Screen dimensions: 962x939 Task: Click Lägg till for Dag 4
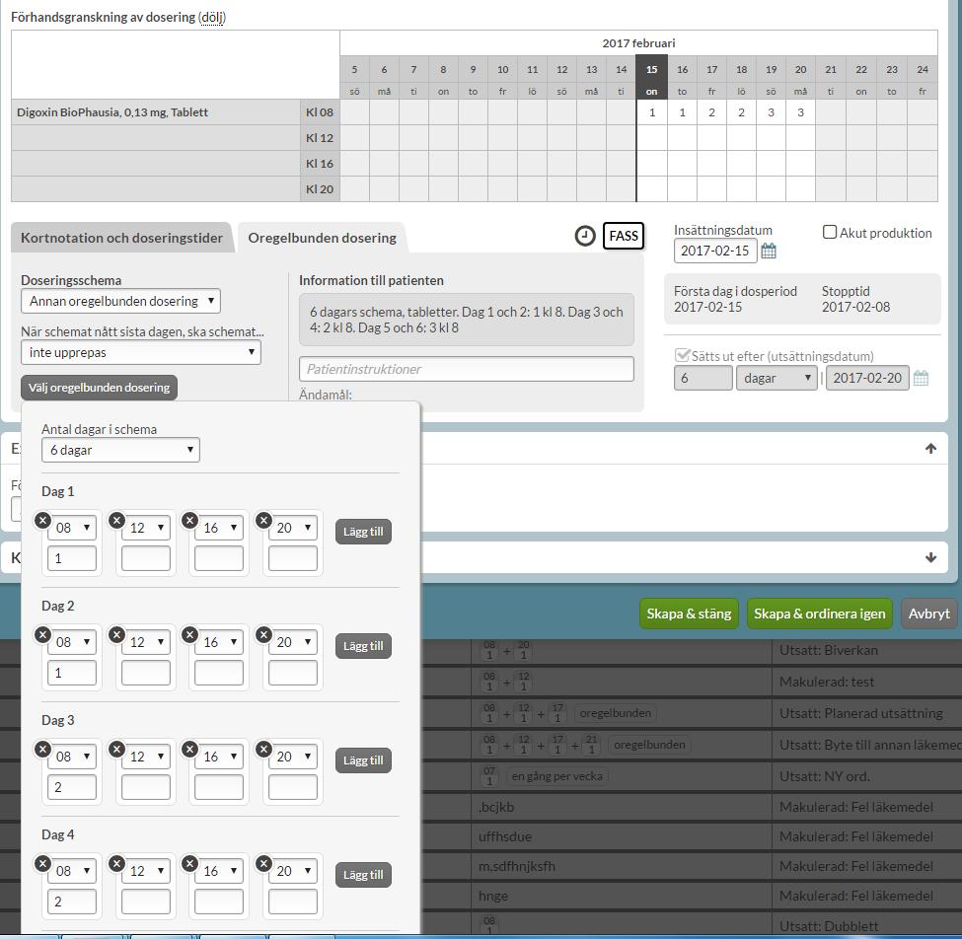363,875
